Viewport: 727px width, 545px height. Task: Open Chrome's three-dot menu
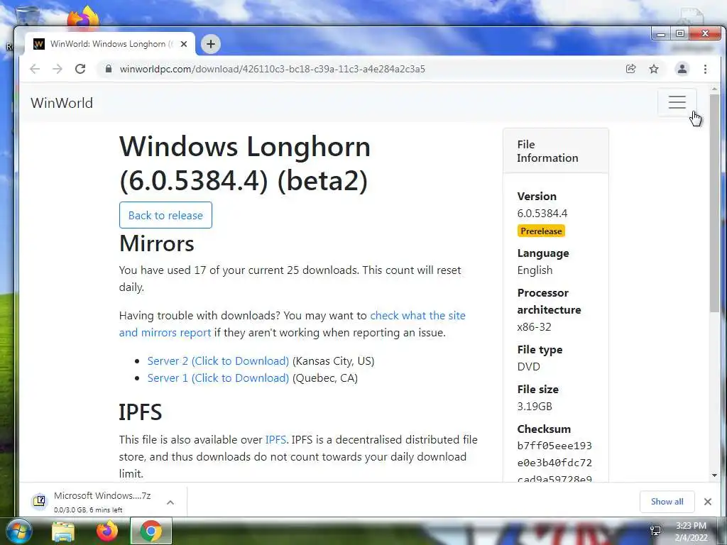[x=705, y=69]
